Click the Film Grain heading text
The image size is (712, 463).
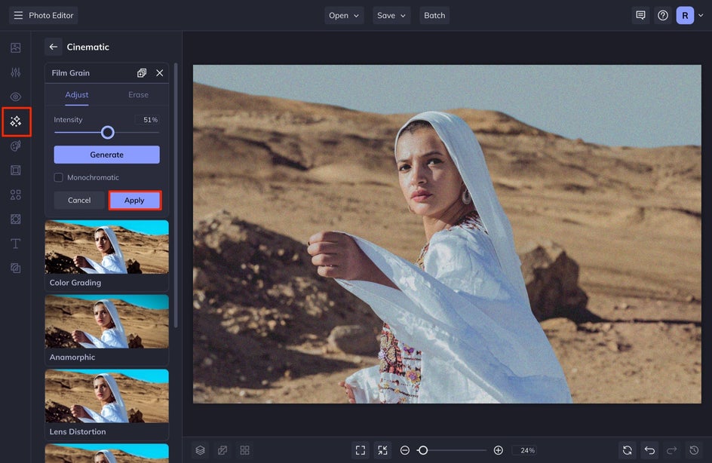pyautogui.click(x=70, y=72)
